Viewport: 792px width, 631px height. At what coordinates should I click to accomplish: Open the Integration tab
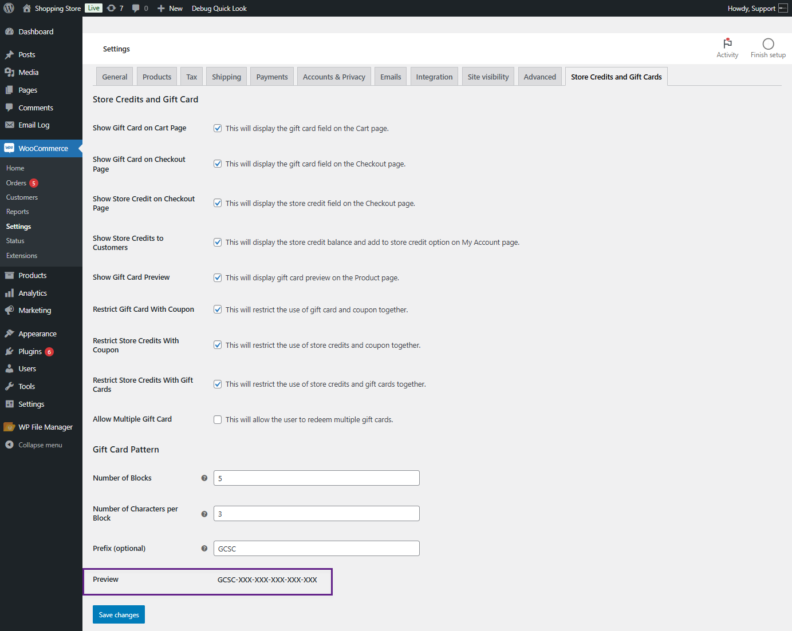coord(434,77)
